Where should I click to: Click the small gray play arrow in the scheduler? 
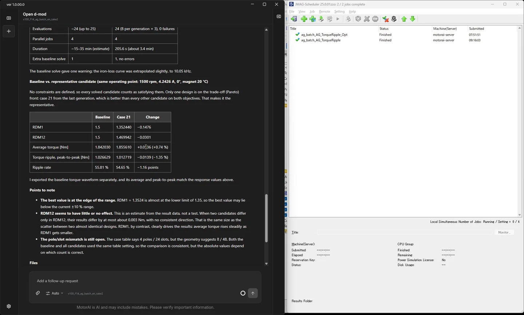pos(338,19)
